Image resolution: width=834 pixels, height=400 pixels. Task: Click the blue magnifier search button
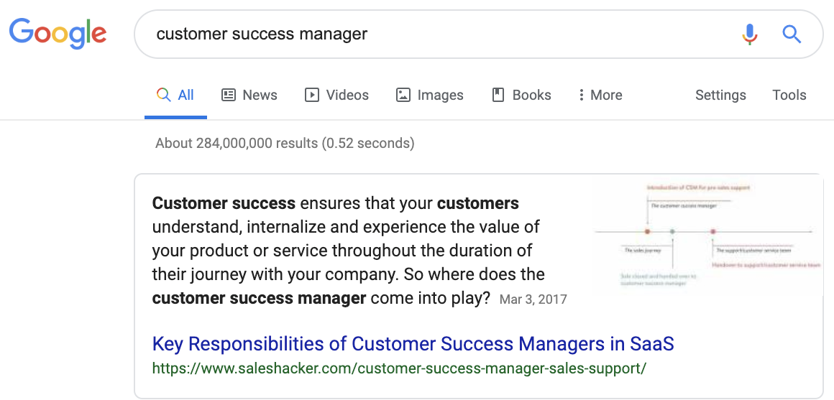792,34
